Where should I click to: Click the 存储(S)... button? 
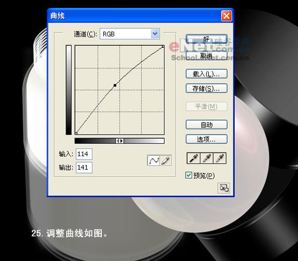(x=207, y=88)
